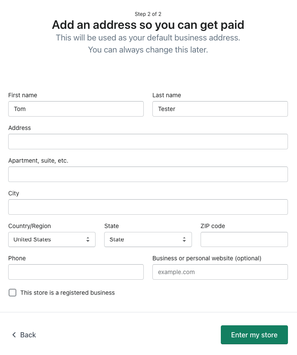Open the State dropdown
The image size is (297, 355).
(148, 240)
